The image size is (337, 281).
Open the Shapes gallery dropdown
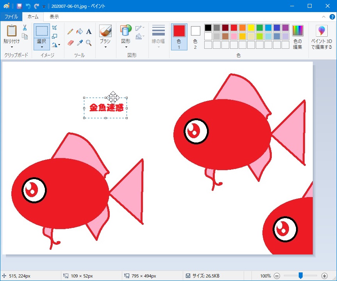(x=125, y=47)
